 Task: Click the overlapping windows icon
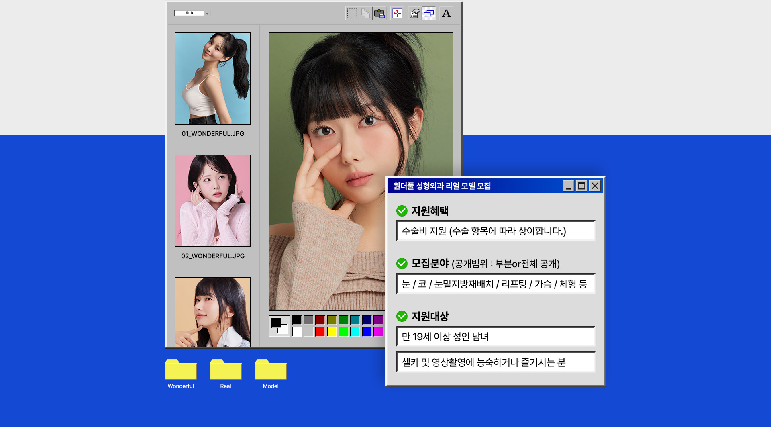(x=429, y=14)
